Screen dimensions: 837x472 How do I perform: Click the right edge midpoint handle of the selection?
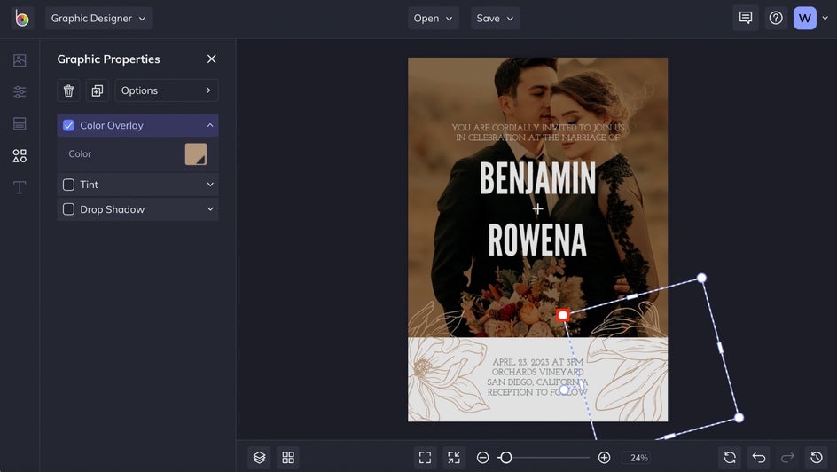(720, 348)
